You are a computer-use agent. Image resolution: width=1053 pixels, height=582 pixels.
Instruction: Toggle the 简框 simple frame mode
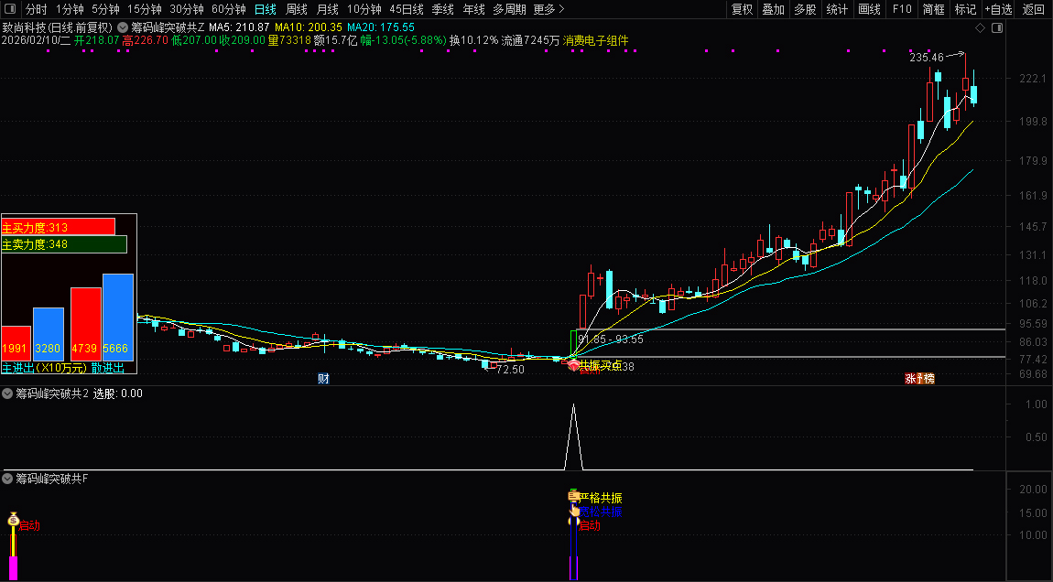pos(933,9)
